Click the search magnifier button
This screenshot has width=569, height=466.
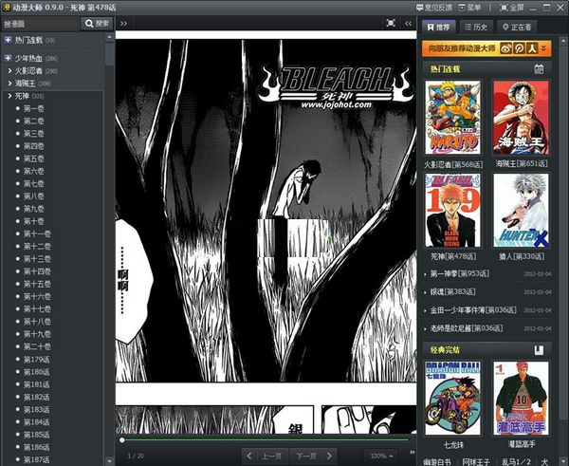tap(97, 24)
